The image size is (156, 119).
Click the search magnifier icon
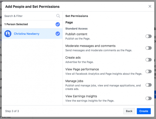pyautogui.click(x=58, y=16)
